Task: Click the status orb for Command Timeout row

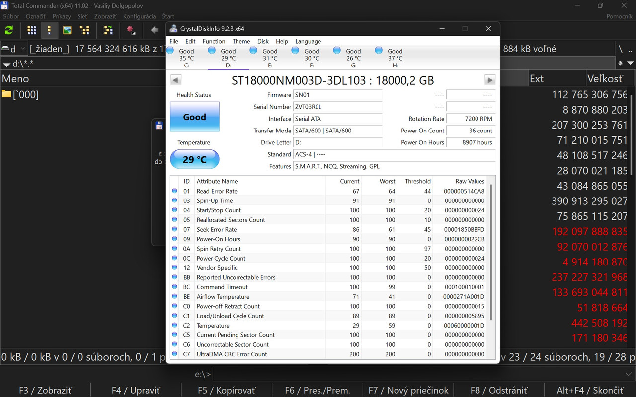Action: pos(174,287)
